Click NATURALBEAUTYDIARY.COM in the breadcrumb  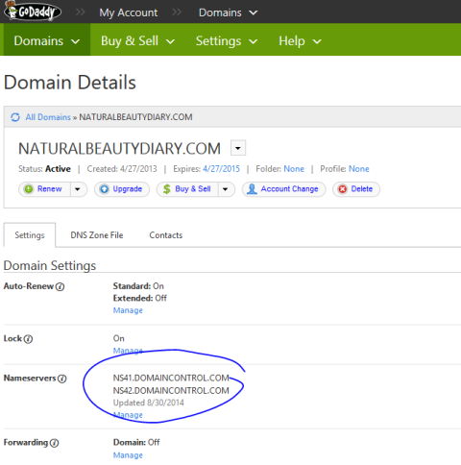135,117
